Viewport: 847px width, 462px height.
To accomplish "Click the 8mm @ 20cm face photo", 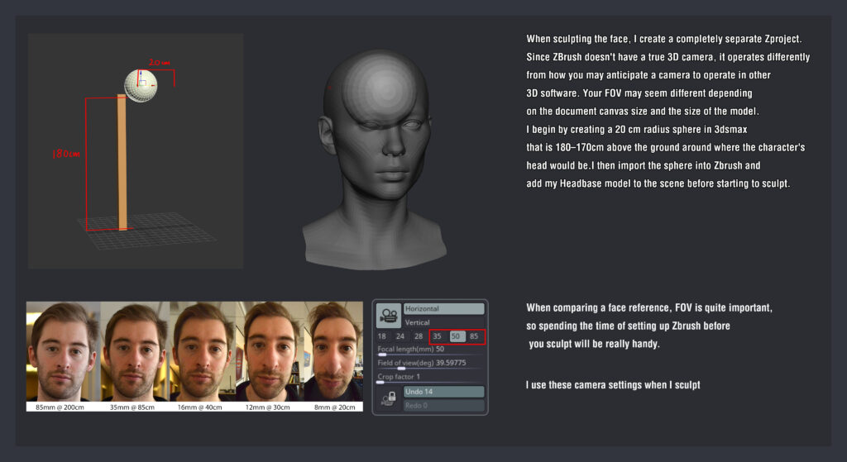I will 333,351.
